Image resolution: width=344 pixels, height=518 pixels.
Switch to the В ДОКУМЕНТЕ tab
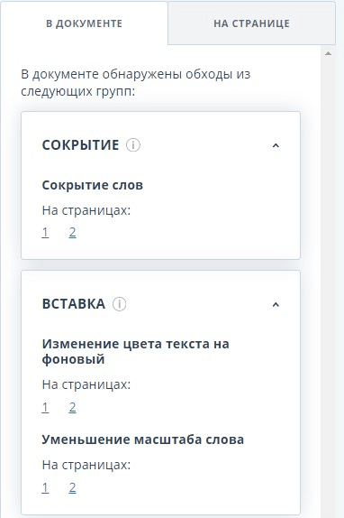point(84,23)
